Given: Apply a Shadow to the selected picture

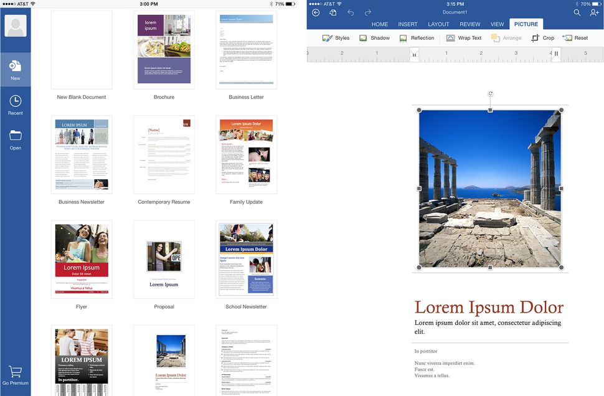Looking at the screenshot, I should click(374, 37).
